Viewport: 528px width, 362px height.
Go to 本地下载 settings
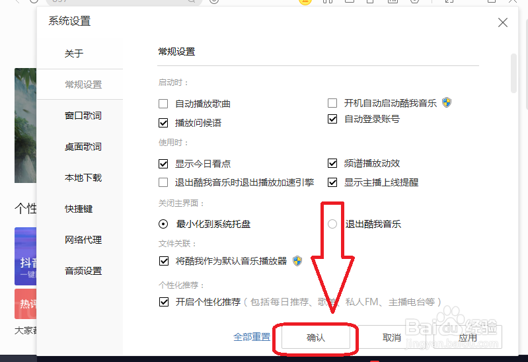83,178
